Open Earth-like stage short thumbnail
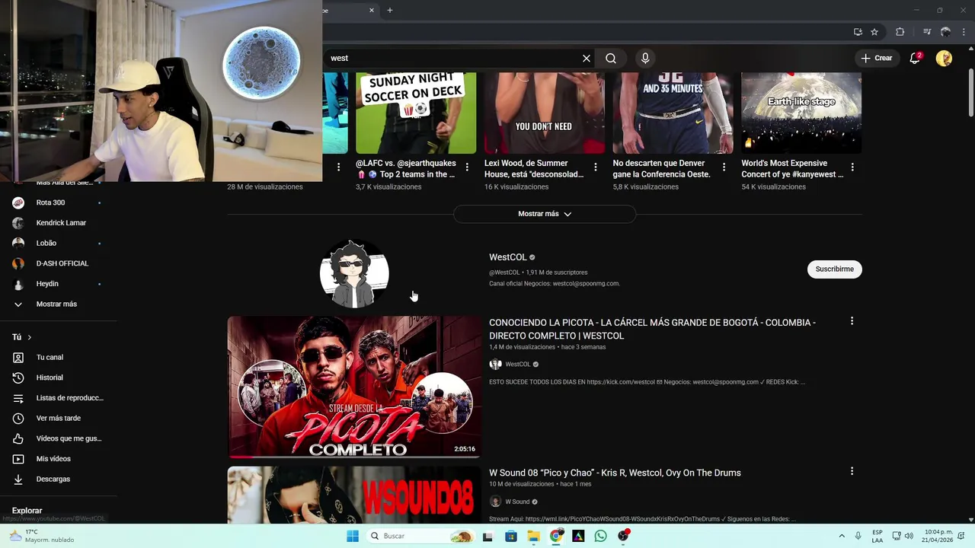This screenshot has width=975, height=548. (x=801, y=113)
